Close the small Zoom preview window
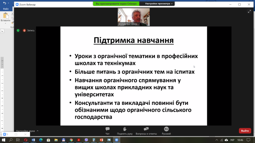Viewport: 255px width, 143px height. click(25, 134)
